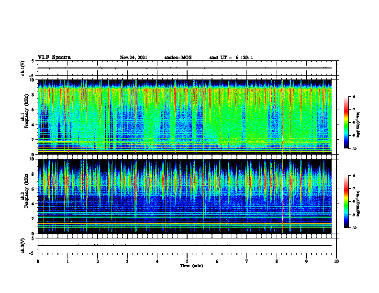Click the ch.1 spectrogram panel
The image size is (379, 293).
[x=187, y=117]
